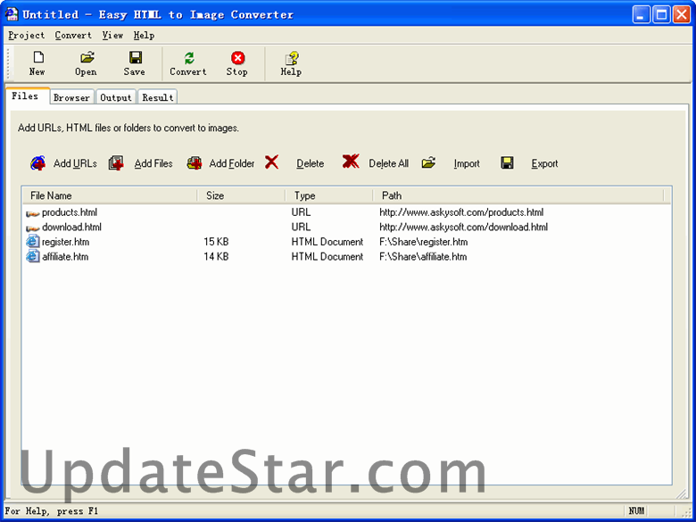The image size is (696, 522).
Task: Click the red Stop toolbar icon
Action: 238,58
